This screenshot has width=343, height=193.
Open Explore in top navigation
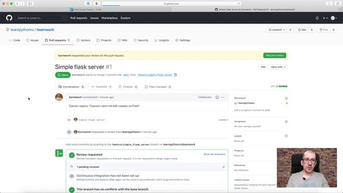click(125, 18)
